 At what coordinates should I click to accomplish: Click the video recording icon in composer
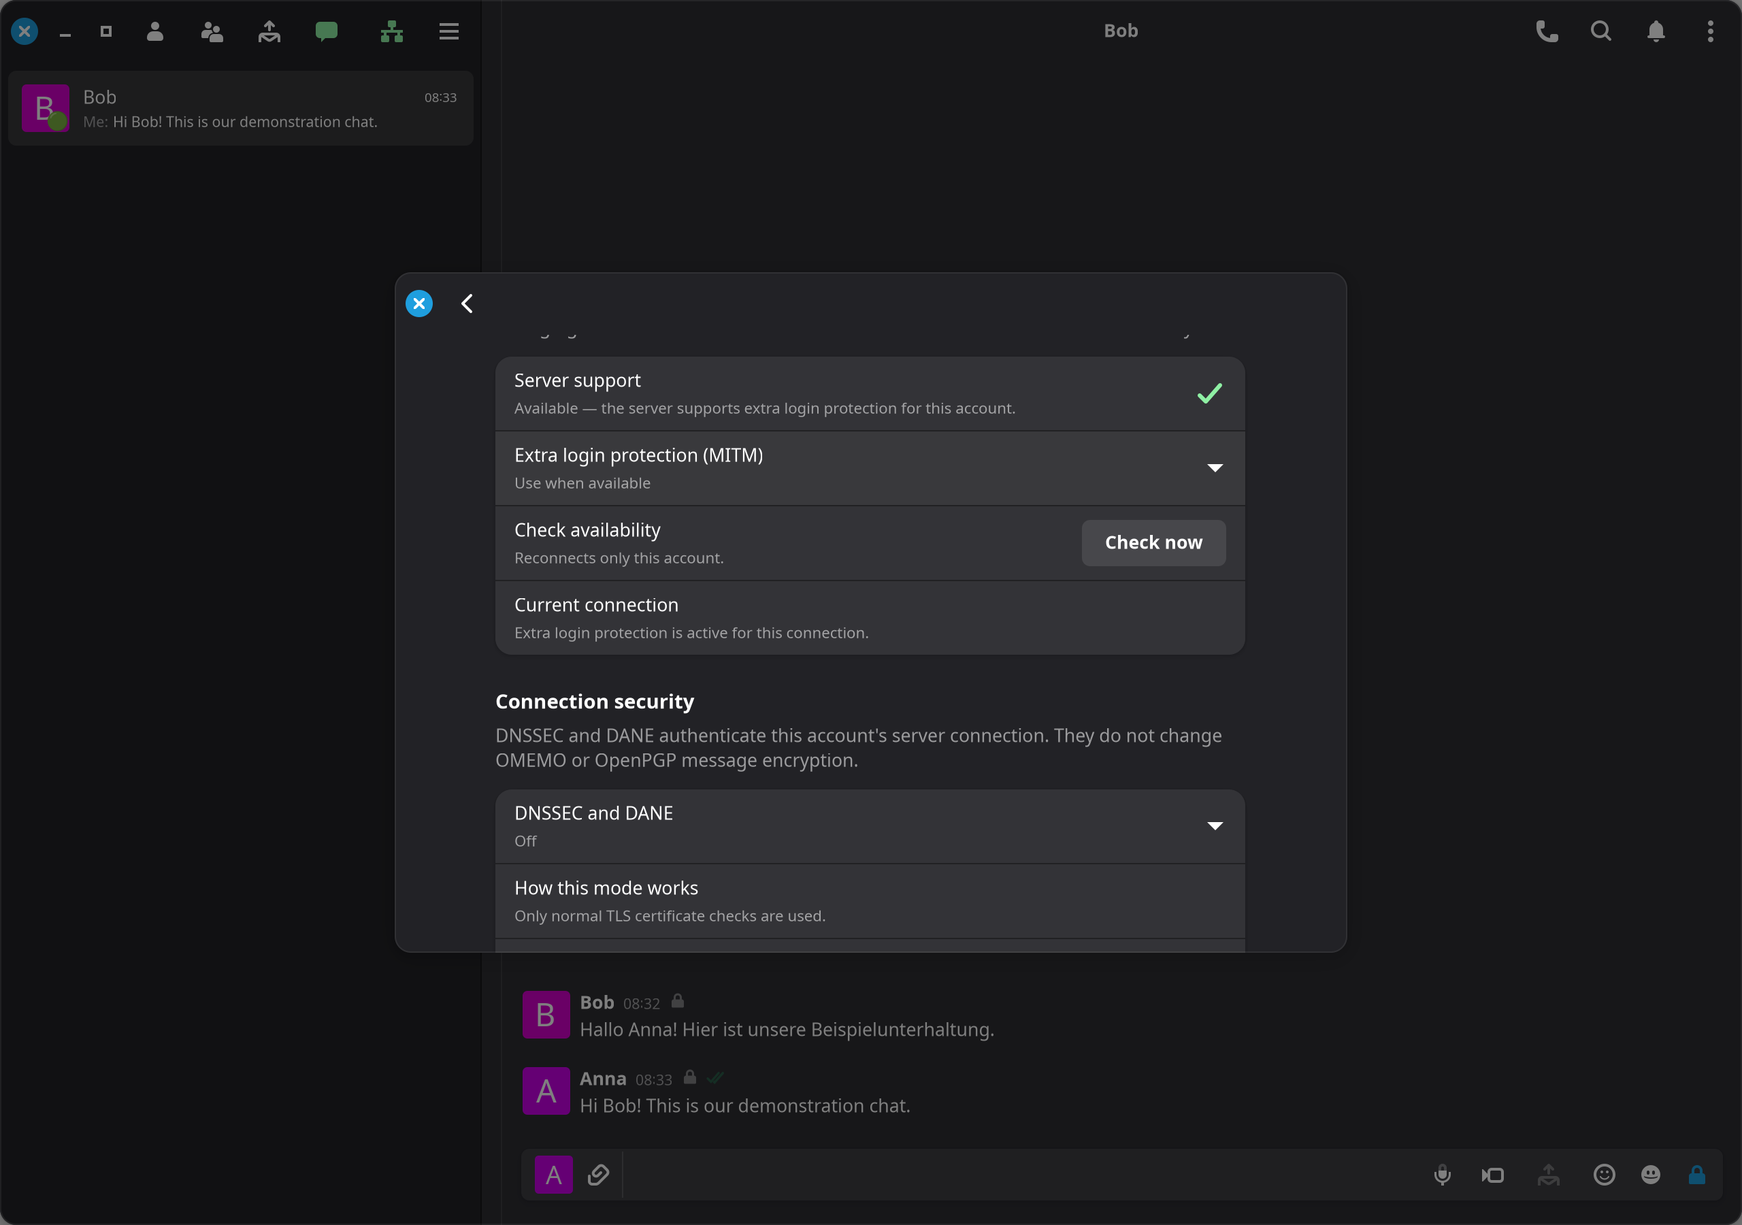click(1492, 1176)
